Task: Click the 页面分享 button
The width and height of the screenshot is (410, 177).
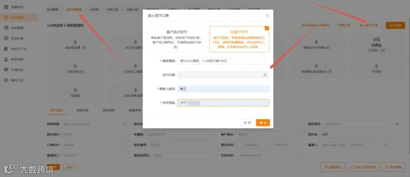Action: click(344, 26)
